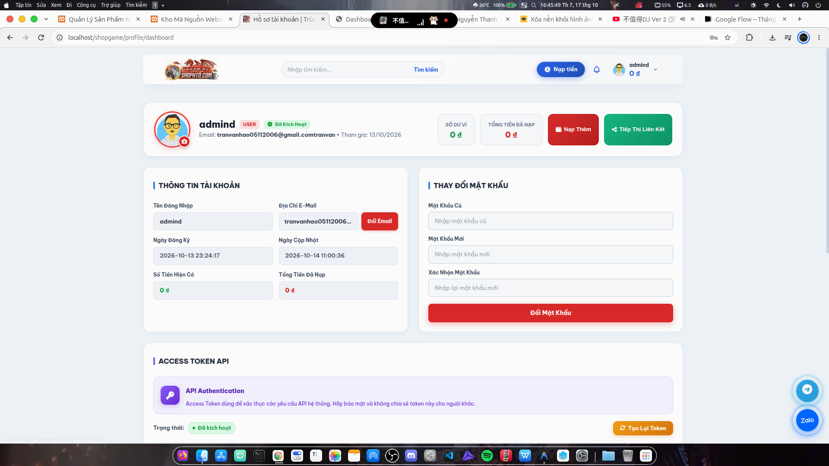Screen dimensions: 829x466
Task: Click the Tìm kiếm search button
Action: tap(426, 69)
